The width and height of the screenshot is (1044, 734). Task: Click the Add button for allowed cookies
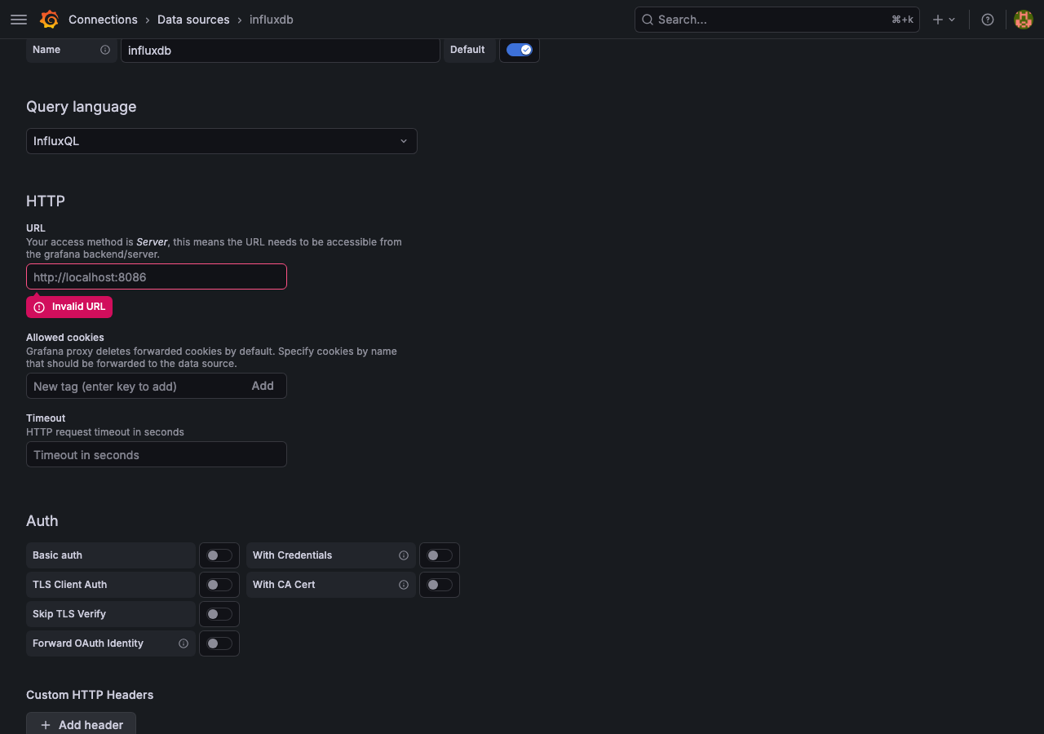263,386
